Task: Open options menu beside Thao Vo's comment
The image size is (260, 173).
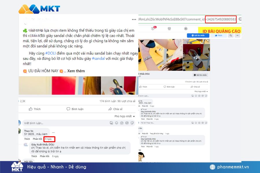Action: click(53, 133)
